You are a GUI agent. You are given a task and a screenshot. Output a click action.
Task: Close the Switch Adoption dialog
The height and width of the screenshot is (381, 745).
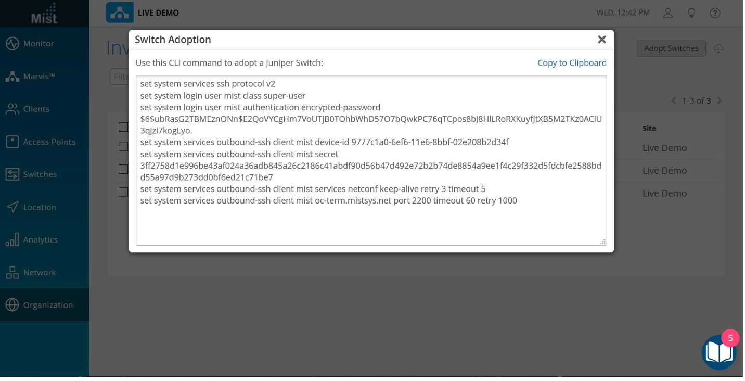[602, 40]
